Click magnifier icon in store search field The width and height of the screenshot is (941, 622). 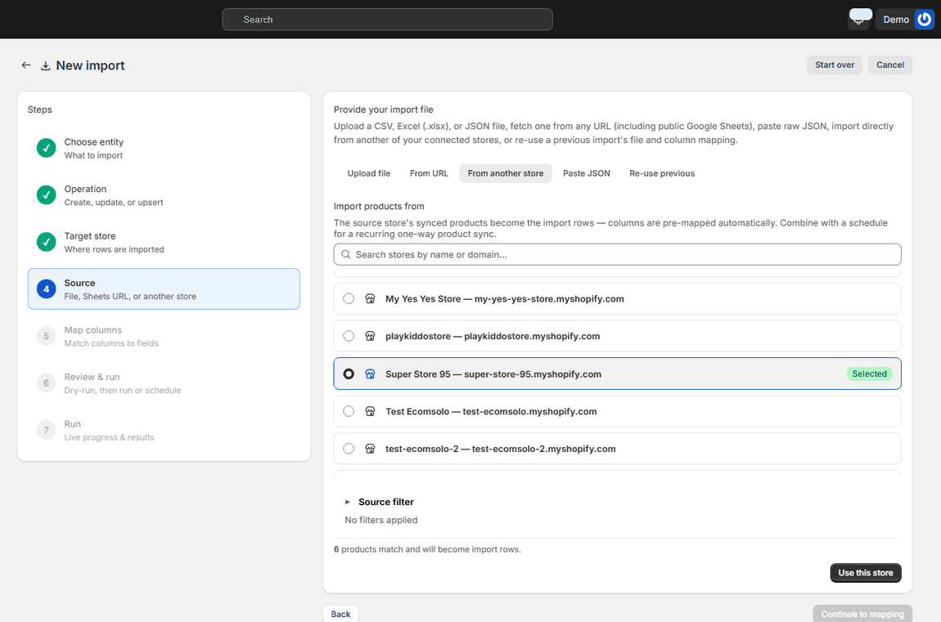pos(345,254)
